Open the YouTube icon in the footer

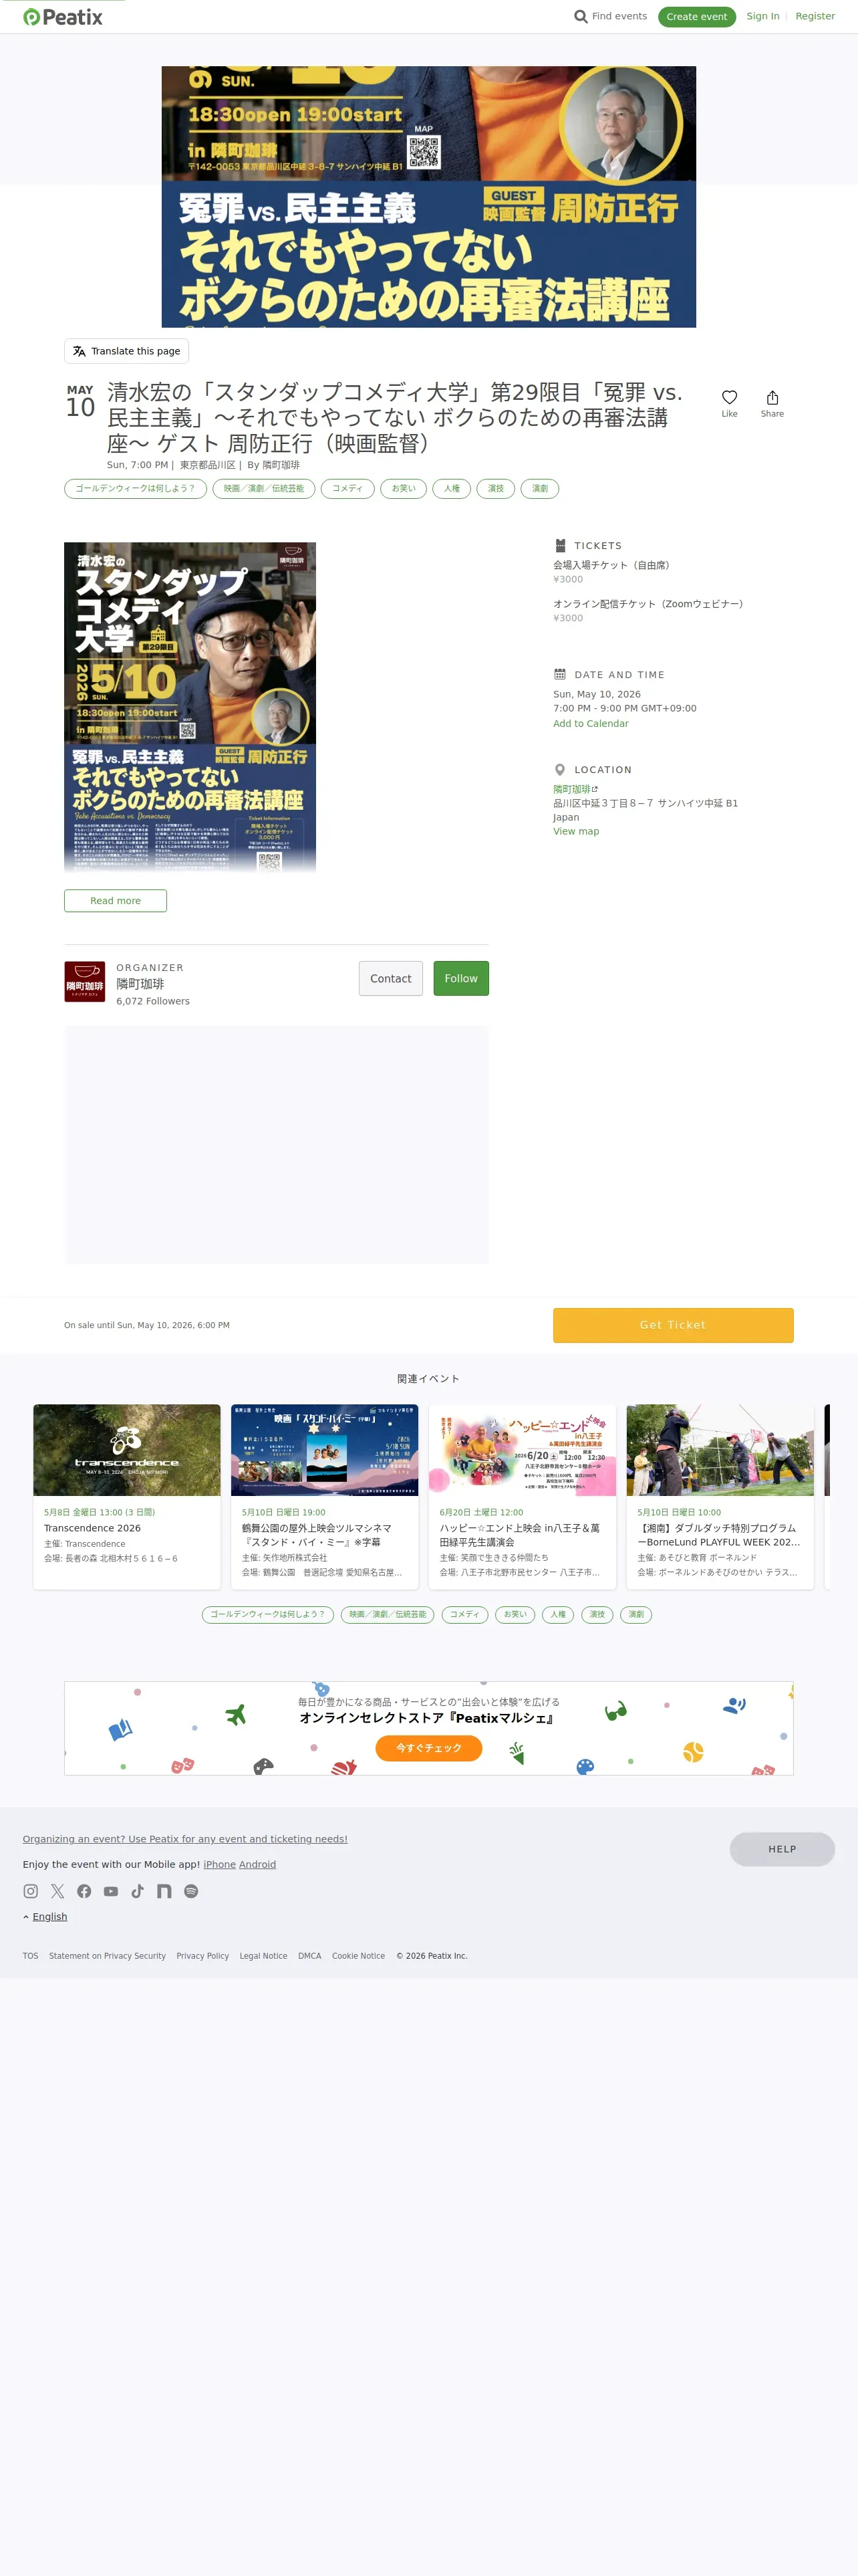point(111,1891)
